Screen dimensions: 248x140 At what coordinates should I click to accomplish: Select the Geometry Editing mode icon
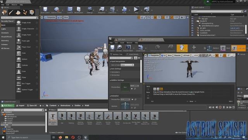click(x=32, y=12)
